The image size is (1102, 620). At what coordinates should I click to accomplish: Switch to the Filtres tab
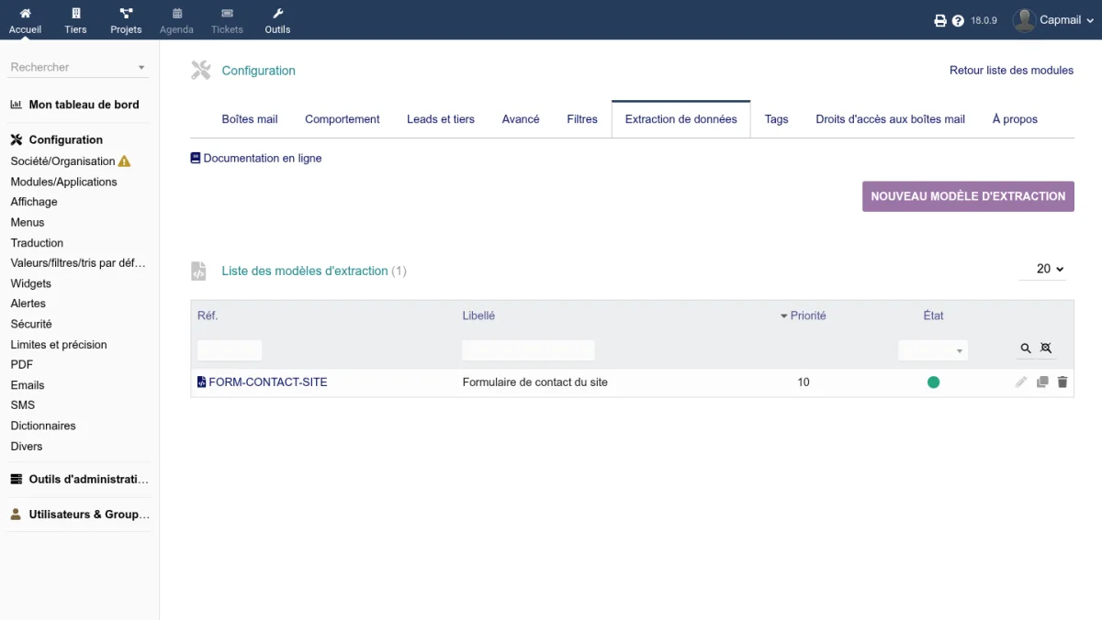[x=582, y=119]
